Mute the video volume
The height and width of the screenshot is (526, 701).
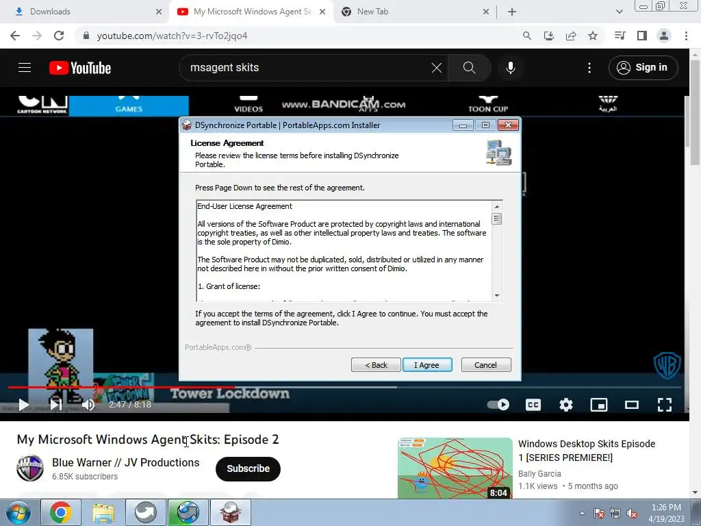tap(88, 405)
